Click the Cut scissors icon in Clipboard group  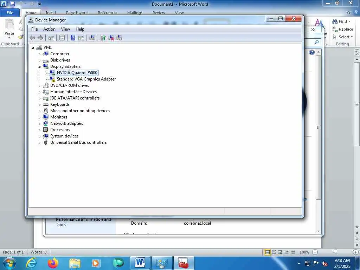pyautogui.click(x=21, y=21)
